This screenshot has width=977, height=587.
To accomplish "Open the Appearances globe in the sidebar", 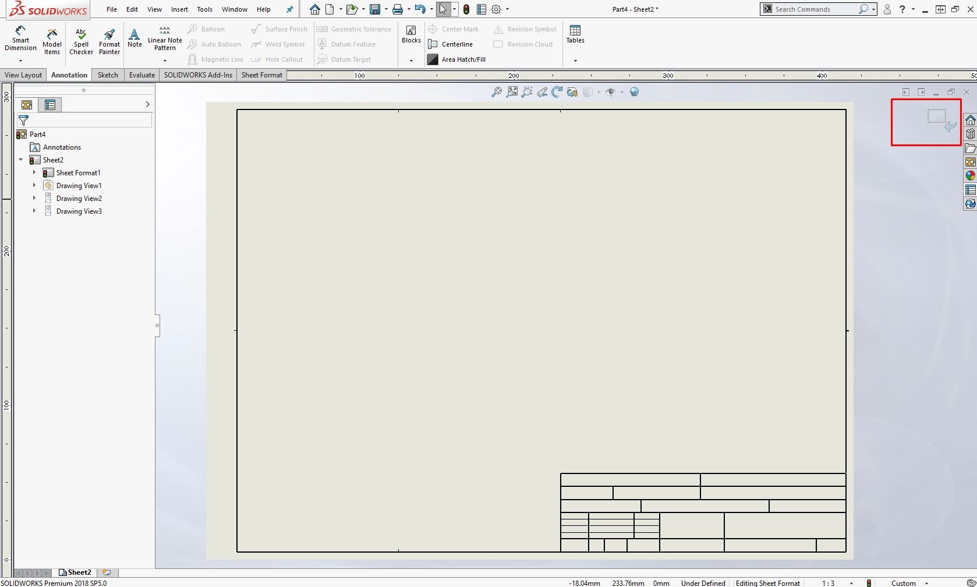I will click(x=970, y=175).
